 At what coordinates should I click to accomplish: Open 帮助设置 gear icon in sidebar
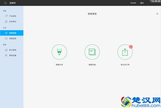click(6, 55)
